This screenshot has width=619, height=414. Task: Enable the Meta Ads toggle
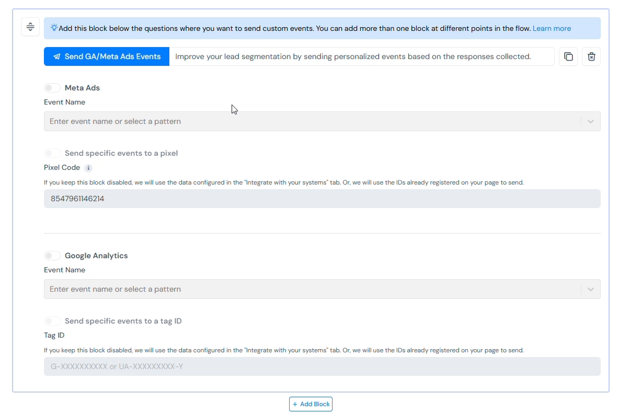point(52,88)
